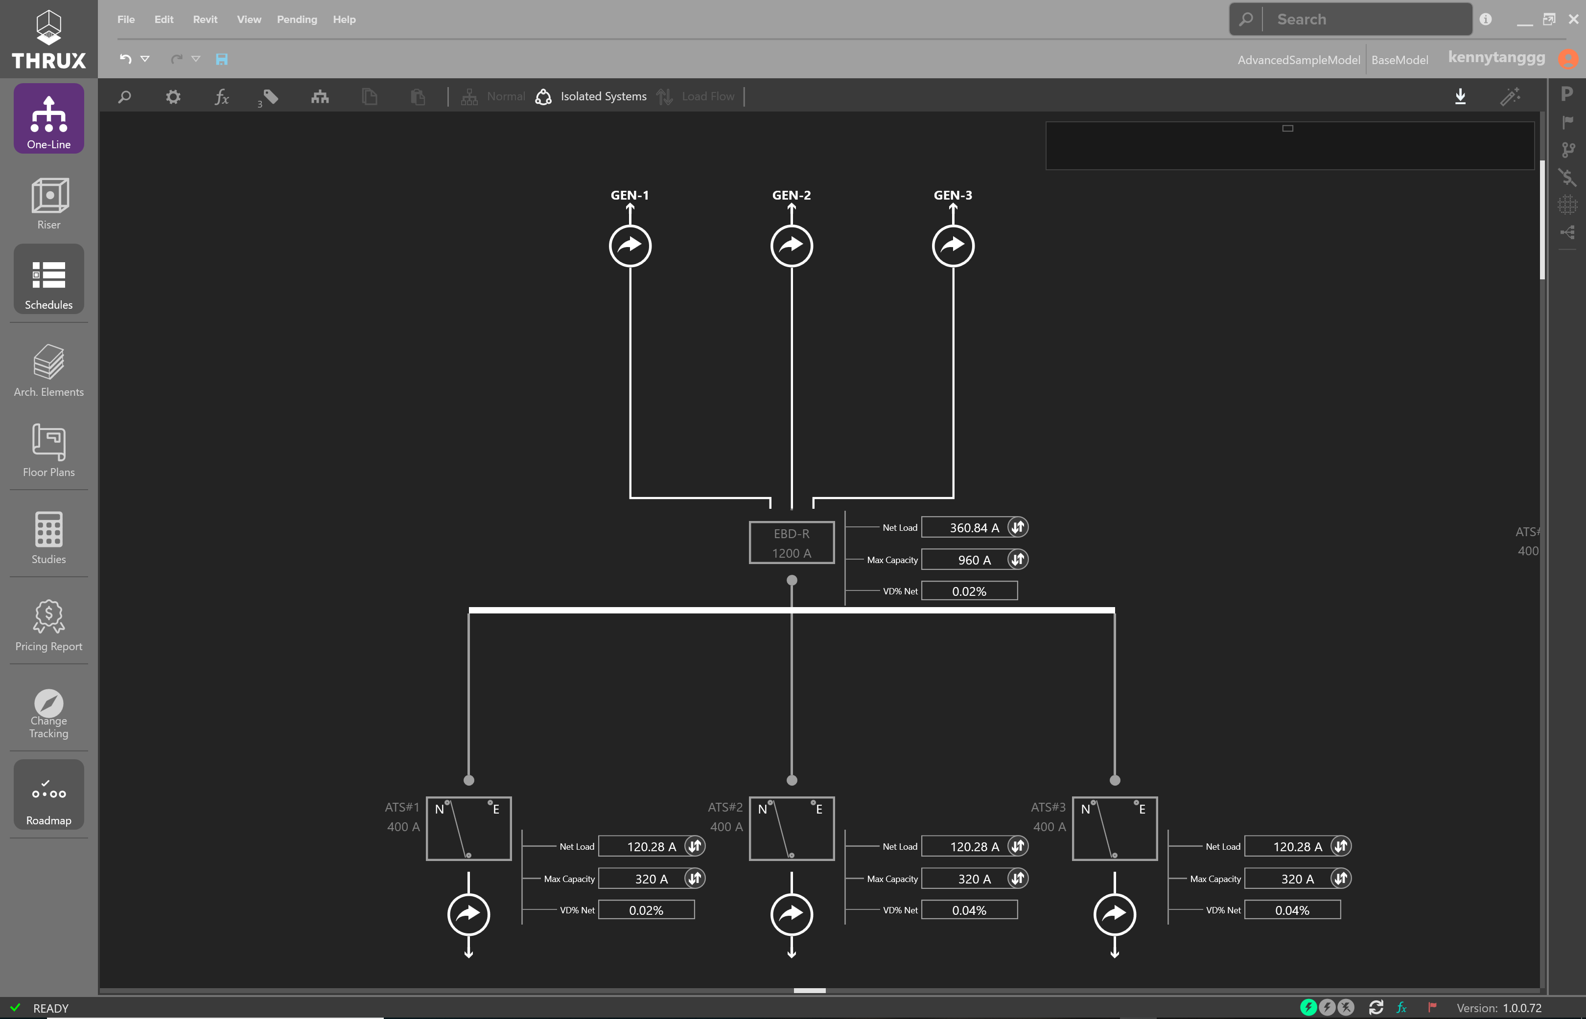This screenshot has height=1019, width=1586.
Task: Click the refresh sync icon in status bar
Action: coord(1376,1007)
